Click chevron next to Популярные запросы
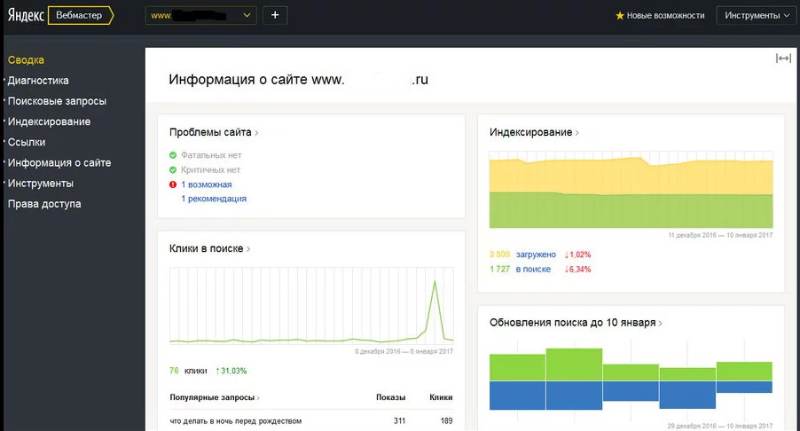Image resolution: width=800 pixels, height=431 pixels. click(x=258, y=398)
